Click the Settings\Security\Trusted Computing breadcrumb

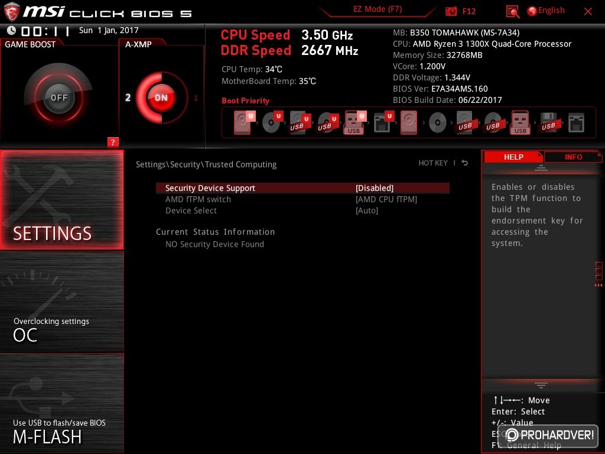pyautogui.click(x=206, y=164)
